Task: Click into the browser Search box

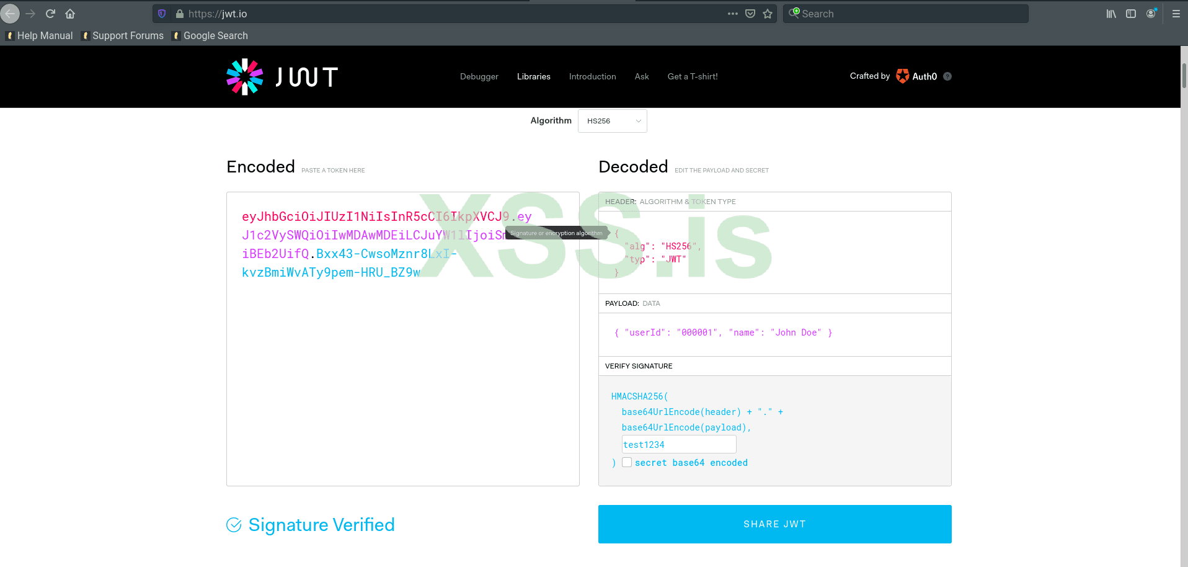Action: (906, 14)
